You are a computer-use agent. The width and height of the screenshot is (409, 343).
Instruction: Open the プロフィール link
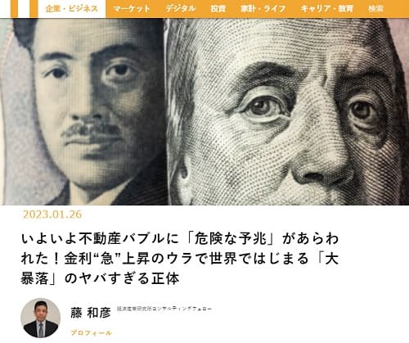pyautogui.click(x=91, y=332)
